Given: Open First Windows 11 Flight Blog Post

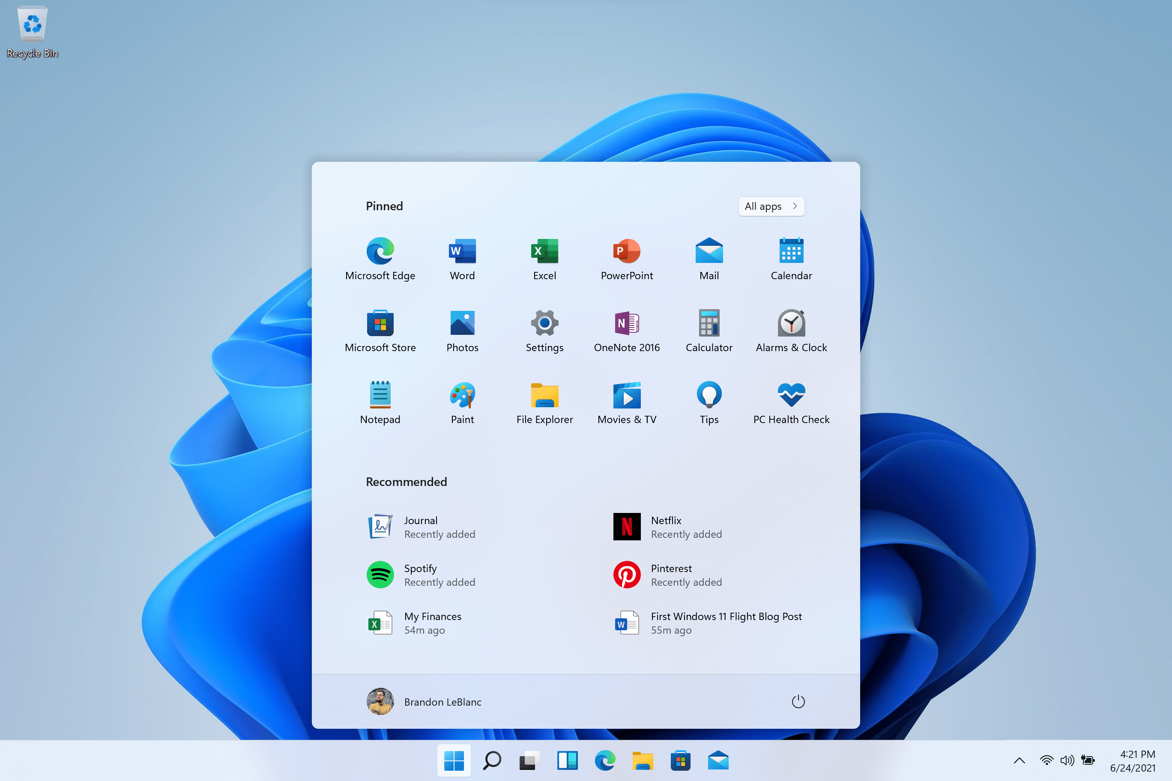Looking at the screenshot, I should 727,623.
